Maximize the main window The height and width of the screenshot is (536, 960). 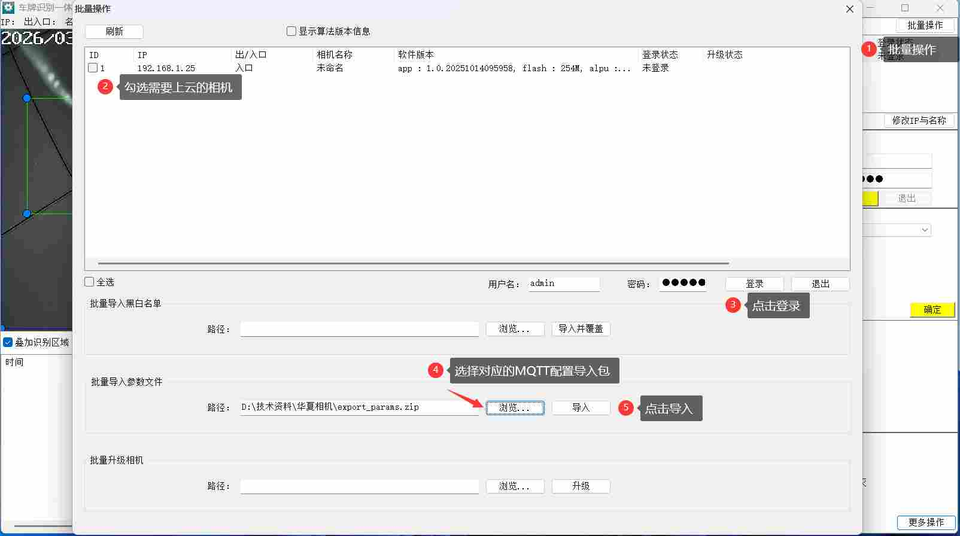pyautogui.click(x=905, y=8)
